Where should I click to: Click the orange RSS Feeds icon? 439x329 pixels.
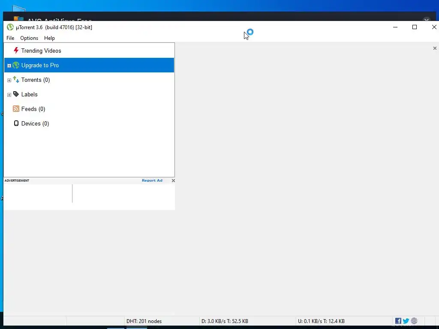[16, 108]
